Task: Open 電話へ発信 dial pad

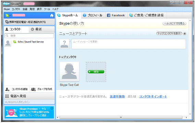Action: pos(29,96)
